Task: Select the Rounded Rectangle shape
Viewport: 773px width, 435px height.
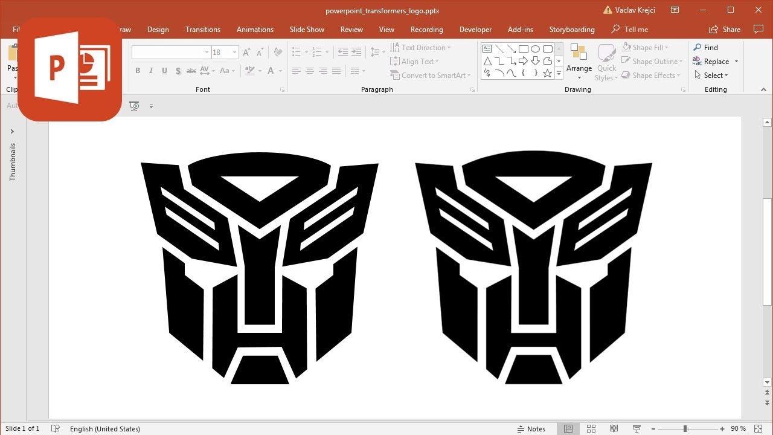Action: click(547, 49)
